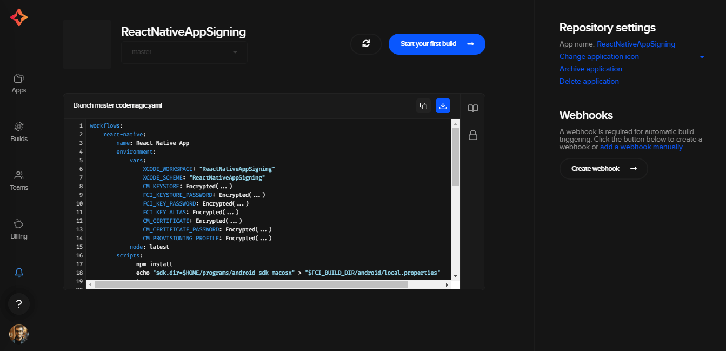Screen dimensions: 726x351
Task: Open the Billing section in sidebar
Action: tap(19, 230)
